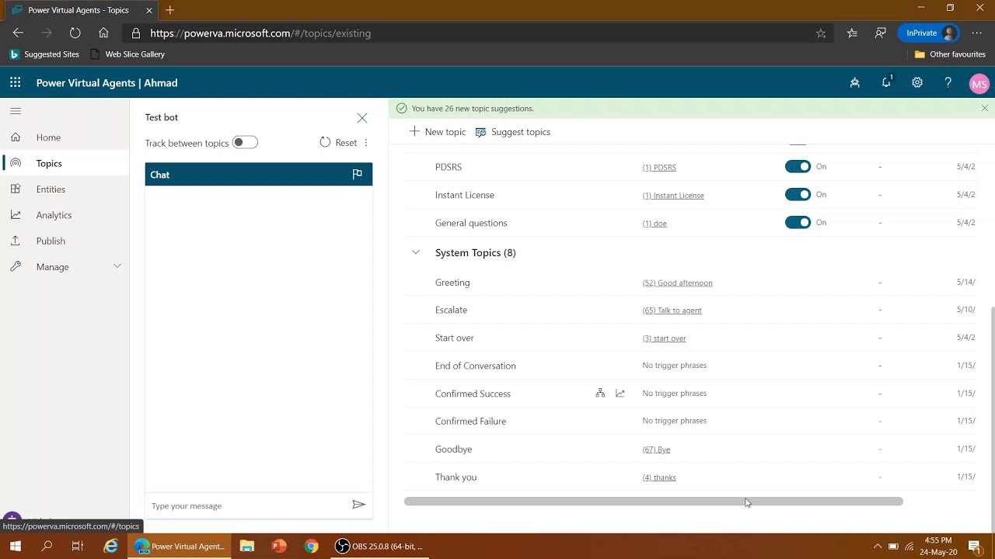Show hidden system tray icons

coord(878,547)
